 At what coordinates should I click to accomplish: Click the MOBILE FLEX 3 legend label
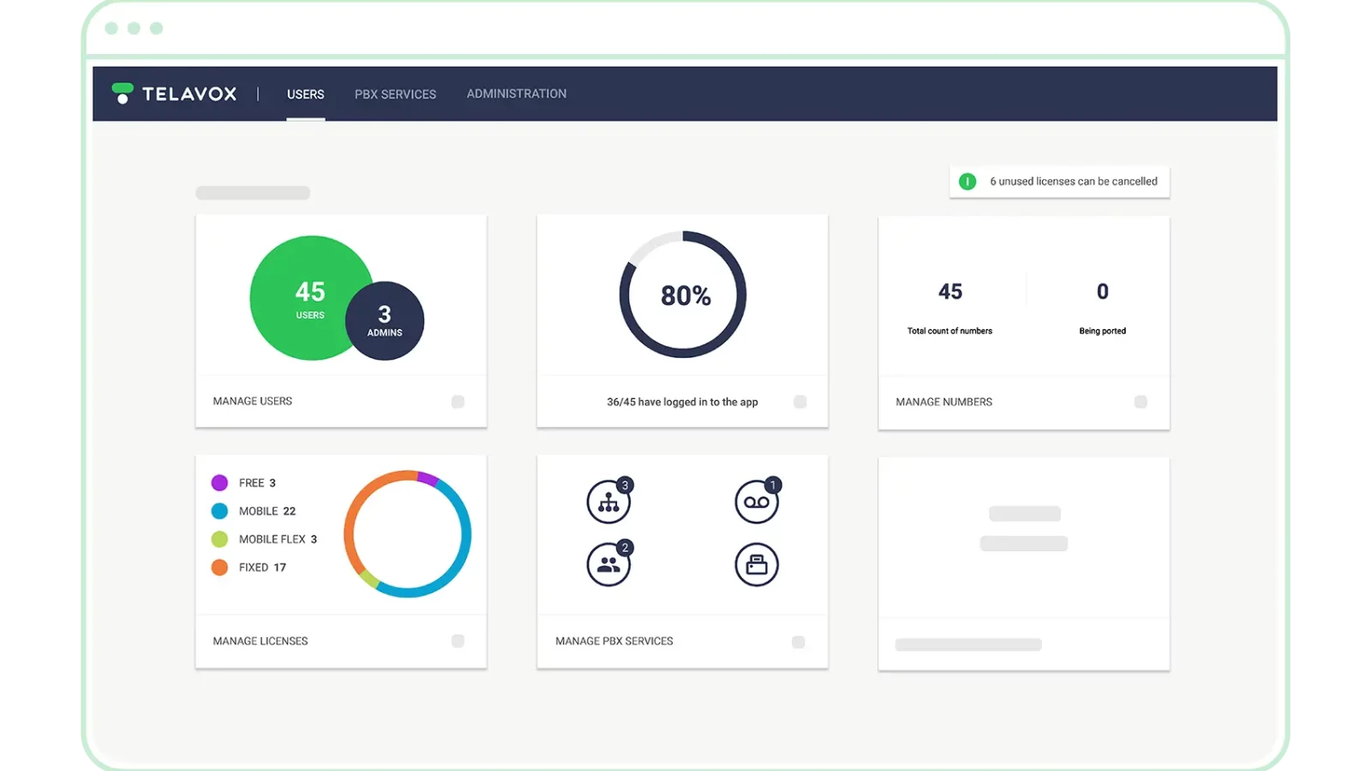pyautogui.click(x=278, y=539)
